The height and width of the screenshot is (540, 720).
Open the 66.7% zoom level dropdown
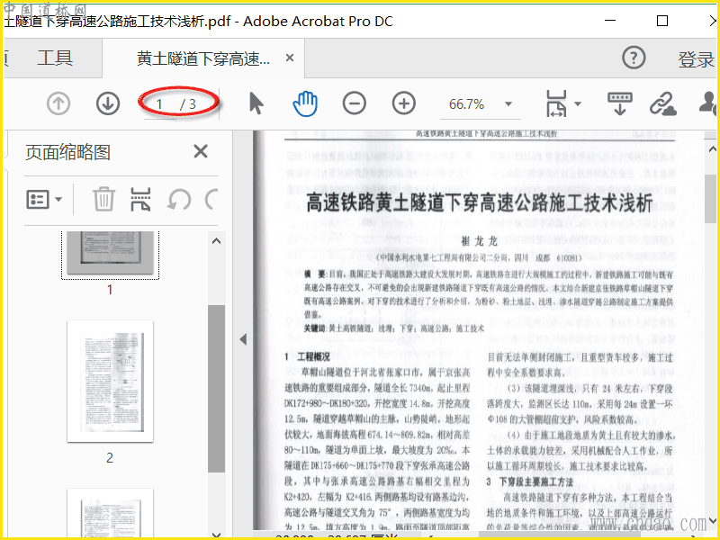508,103
